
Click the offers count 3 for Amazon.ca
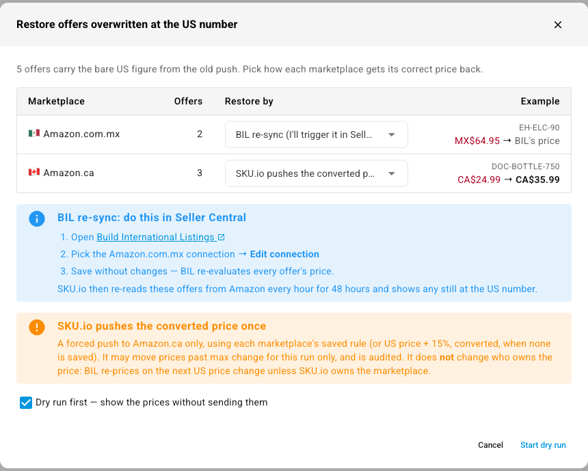[x=200, y=173]
